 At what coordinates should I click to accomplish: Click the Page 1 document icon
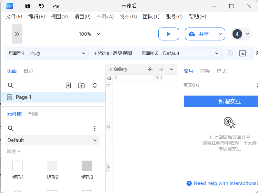pyautogui.click(x=10, y=97)
